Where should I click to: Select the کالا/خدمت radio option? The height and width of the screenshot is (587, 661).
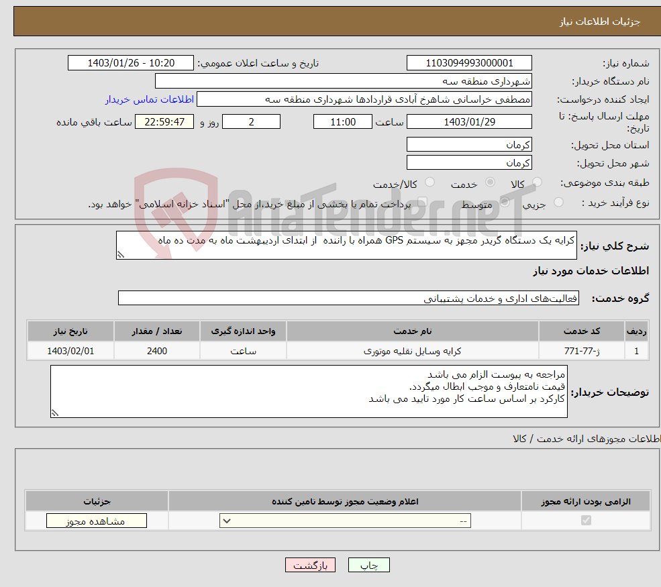click(429, 182)
